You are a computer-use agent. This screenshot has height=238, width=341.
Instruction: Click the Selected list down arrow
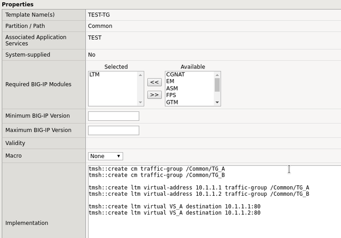[x=140, y=103]
